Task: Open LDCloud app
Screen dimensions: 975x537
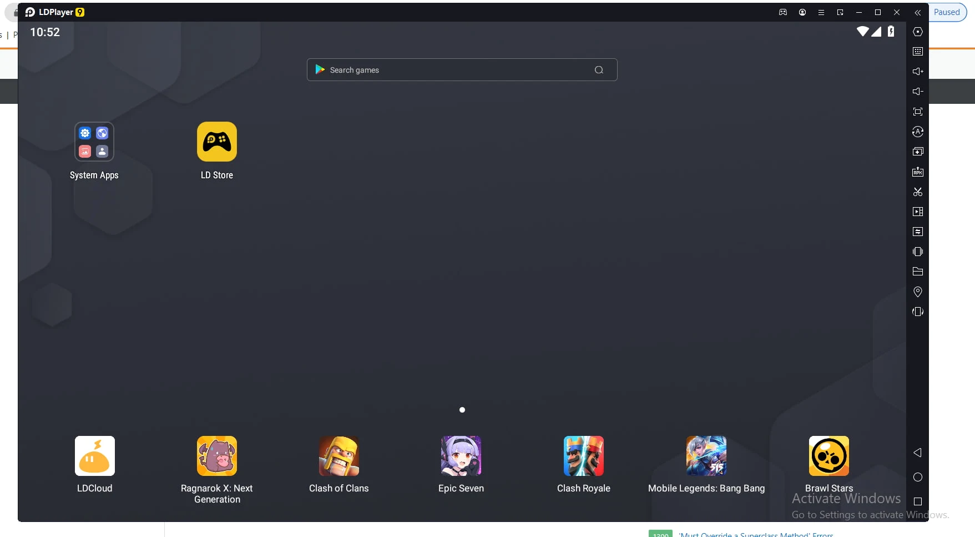Action: tap(95, 456)
